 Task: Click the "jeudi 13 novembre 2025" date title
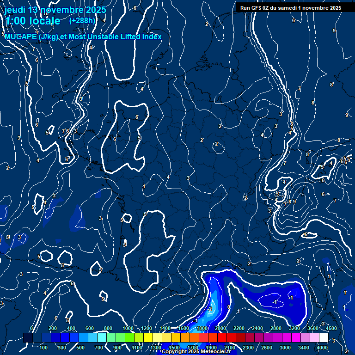point(55,10)
